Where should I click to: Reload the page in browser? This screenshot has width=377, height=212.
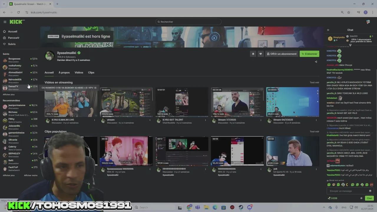pyautogui.click(x=18, y=12)
